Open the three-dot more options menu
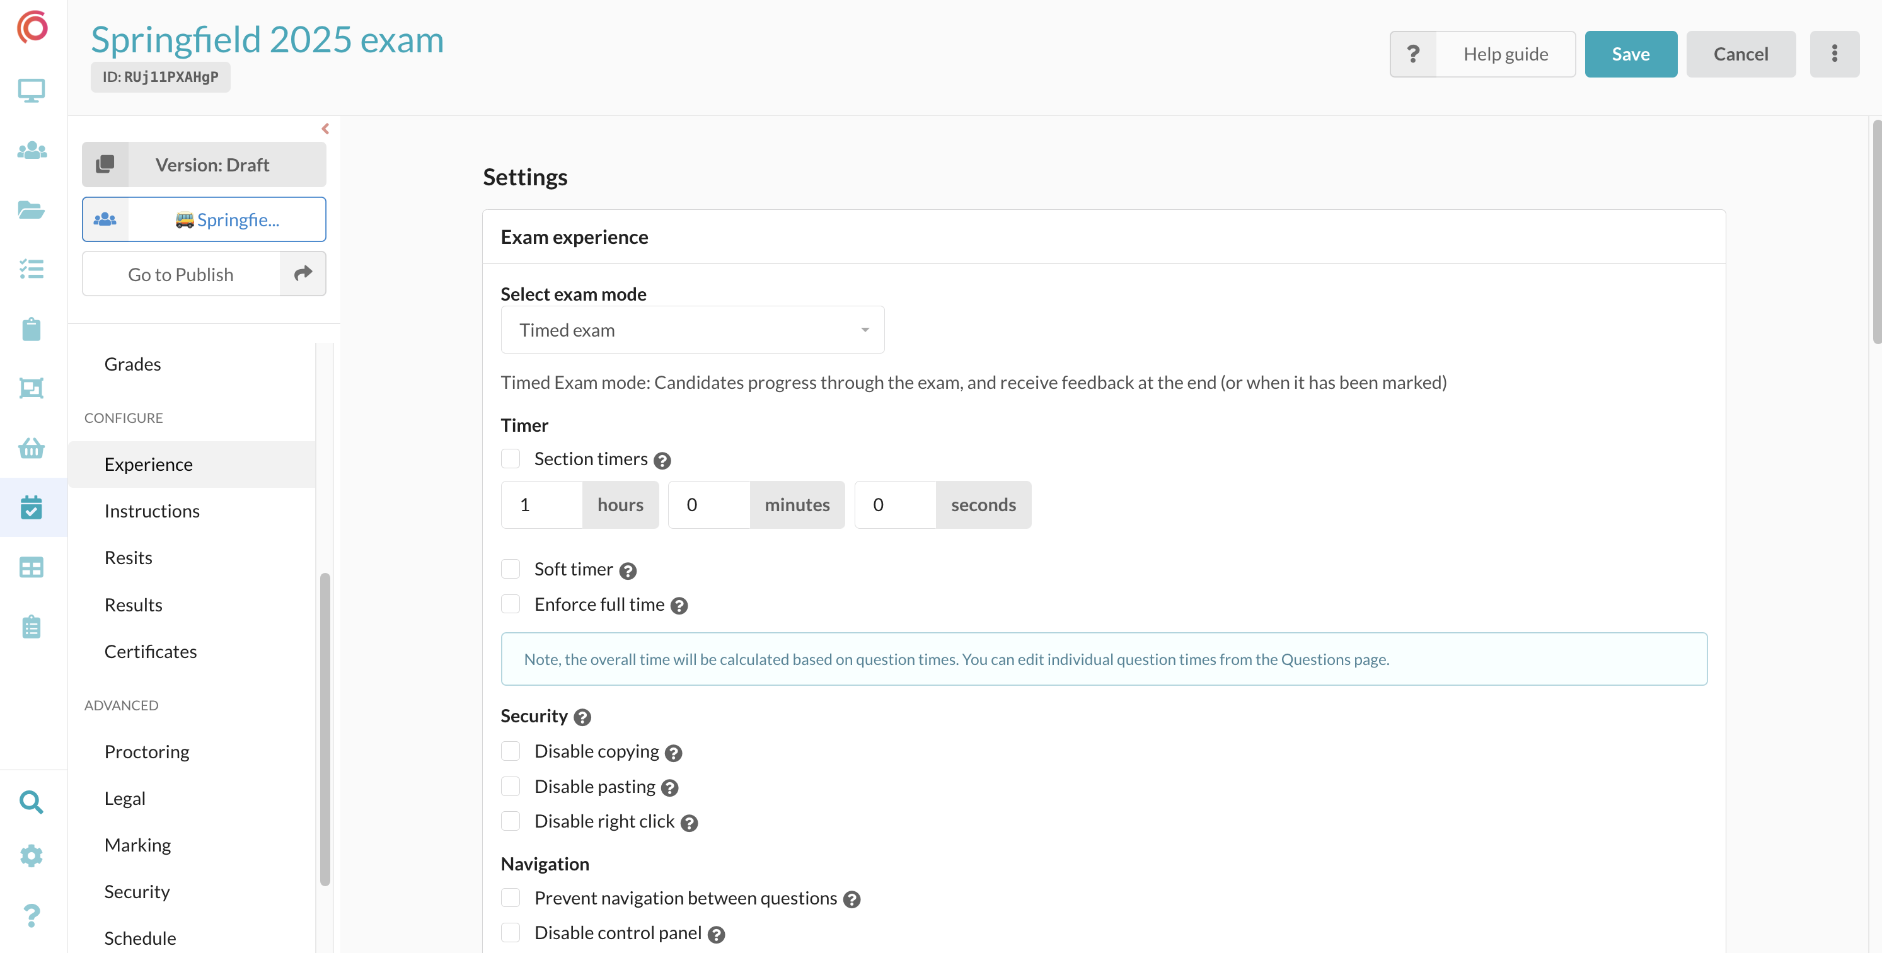1882x953 pixels. (x=1833, y=54)
